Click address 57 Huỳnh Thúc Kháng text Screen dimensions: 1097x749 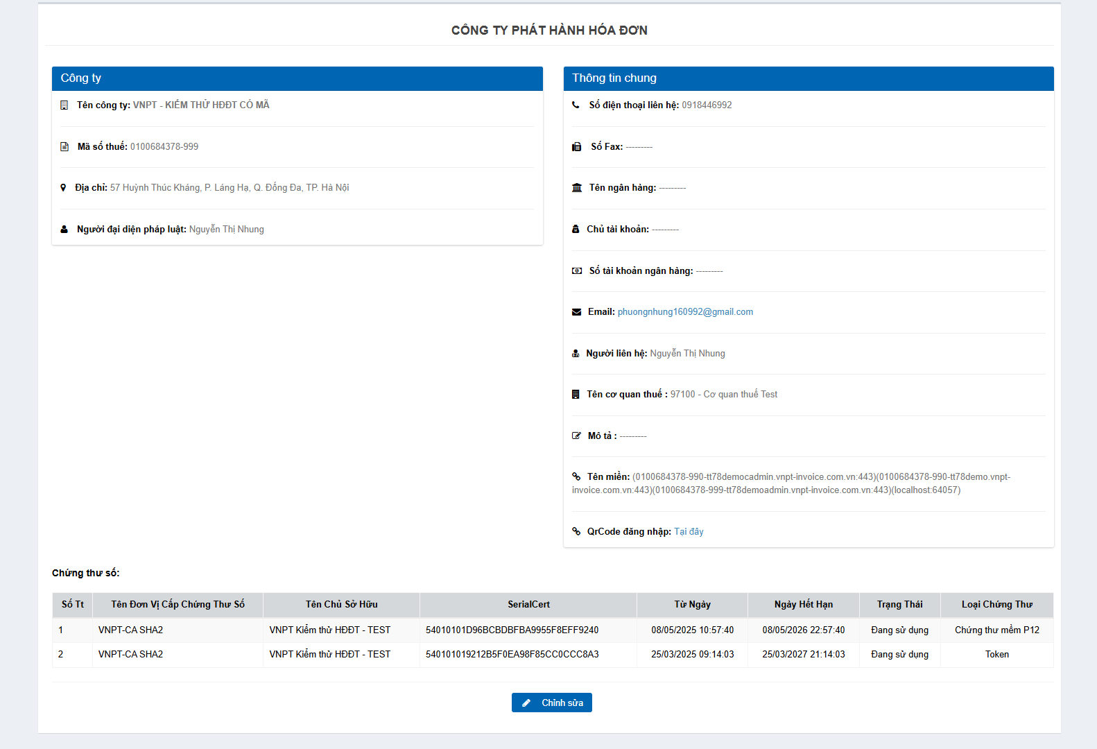(230, 188)
